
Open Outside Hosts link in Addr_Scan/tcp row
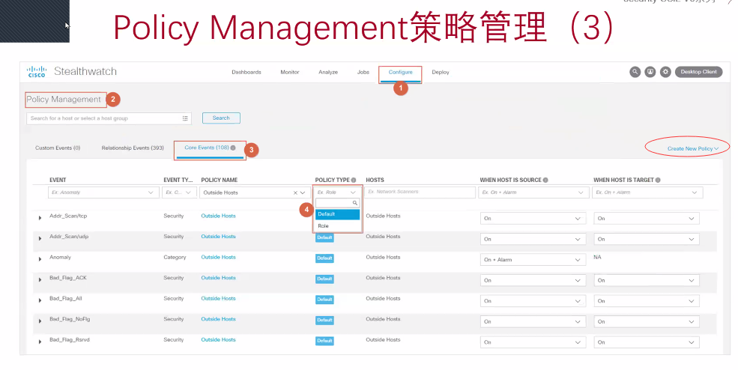click(218, 216)
